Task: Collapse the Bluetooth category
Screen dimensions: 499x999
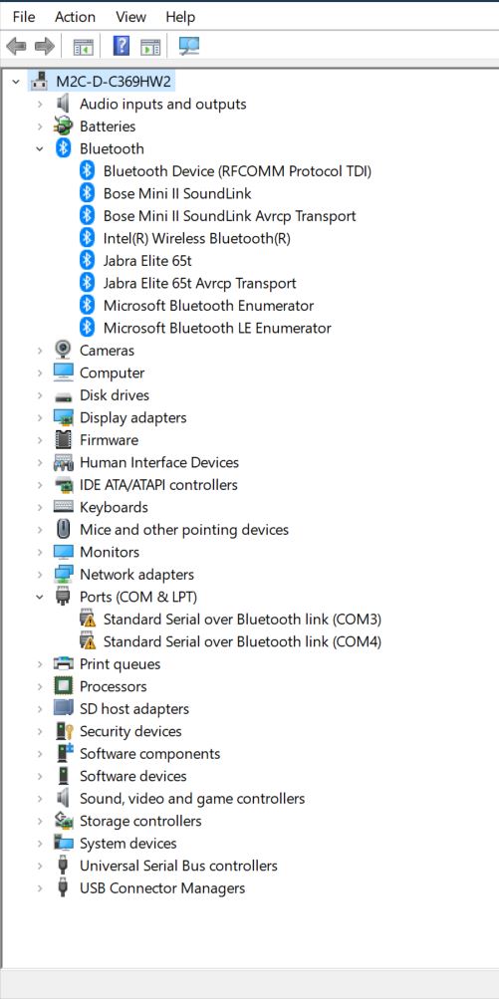Action: [40, 148]
